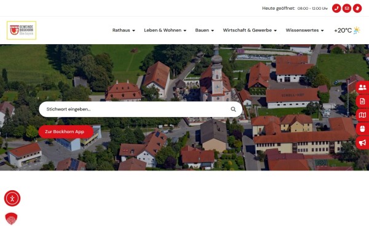Viewport: 369px width, 230px height.
Task: Open the Rathaus menu
Action: pos(121,30)
